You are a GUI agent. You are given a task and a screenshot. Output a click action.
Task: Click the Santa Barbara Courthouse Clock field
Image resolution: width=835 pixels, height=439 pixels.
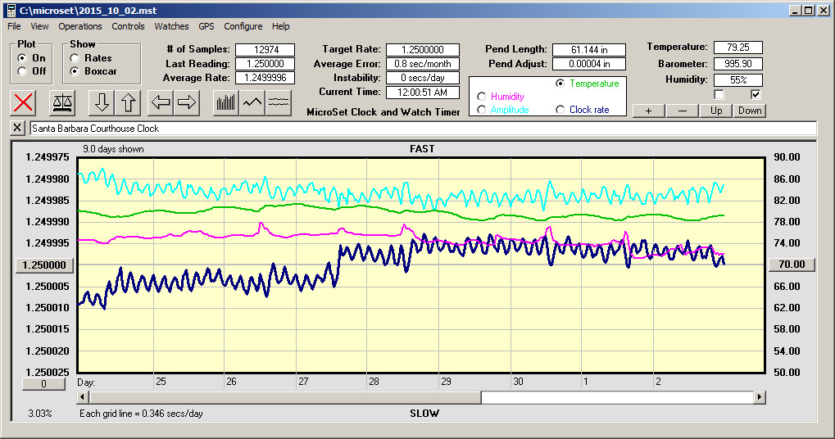424,129
